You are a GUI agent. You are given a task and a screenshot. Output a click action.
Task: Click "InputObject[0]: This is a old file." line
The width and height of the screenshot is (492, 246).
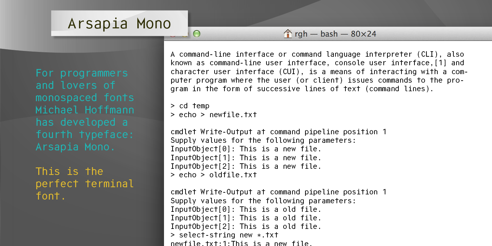246,209
